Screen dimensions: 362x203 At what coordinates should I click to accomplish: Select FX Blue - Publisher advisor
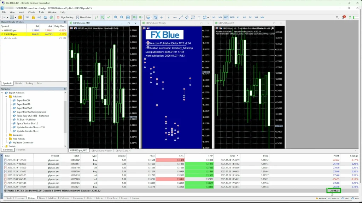tap(26, 119)
